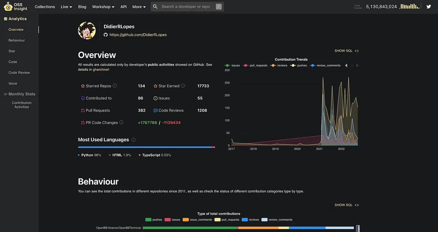Open the Twitter icon link

pos(429,7)
